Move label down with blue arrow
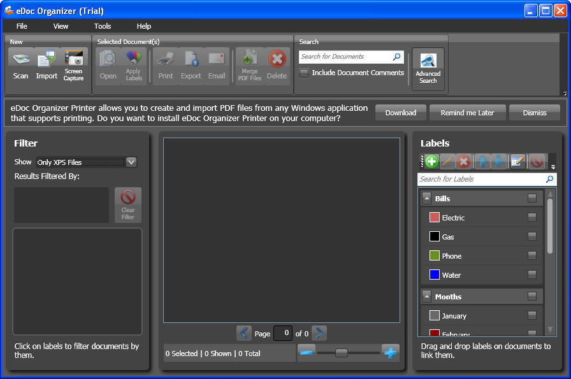 click(498, 161)
